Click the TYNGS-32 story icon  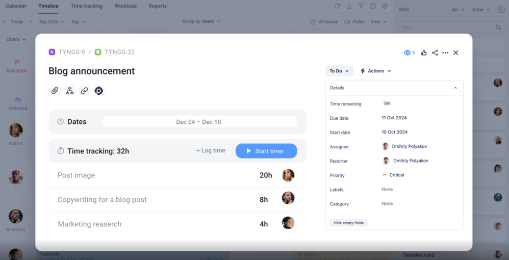pos(98,52)
